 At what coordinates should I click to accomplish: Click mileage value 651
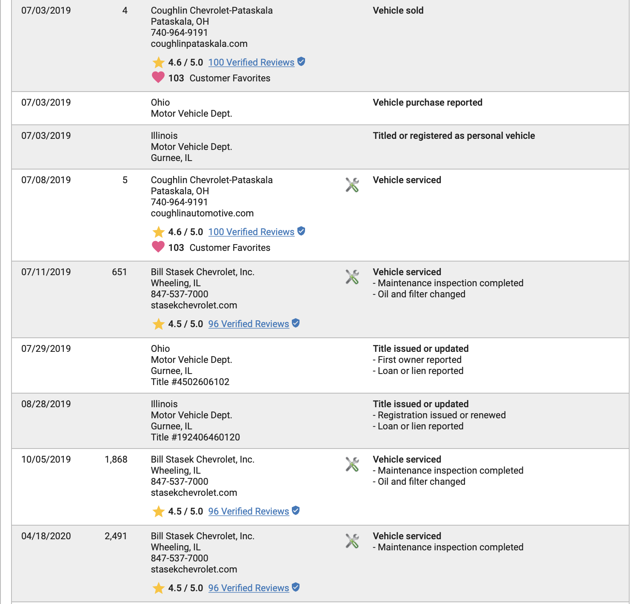[120, 272]
